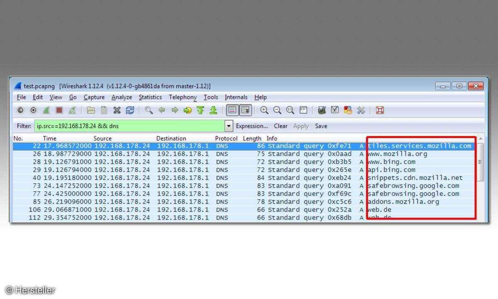The image size is (498, 299).
Task: Expand the filter history dropdown arrow
Action: 229,126
